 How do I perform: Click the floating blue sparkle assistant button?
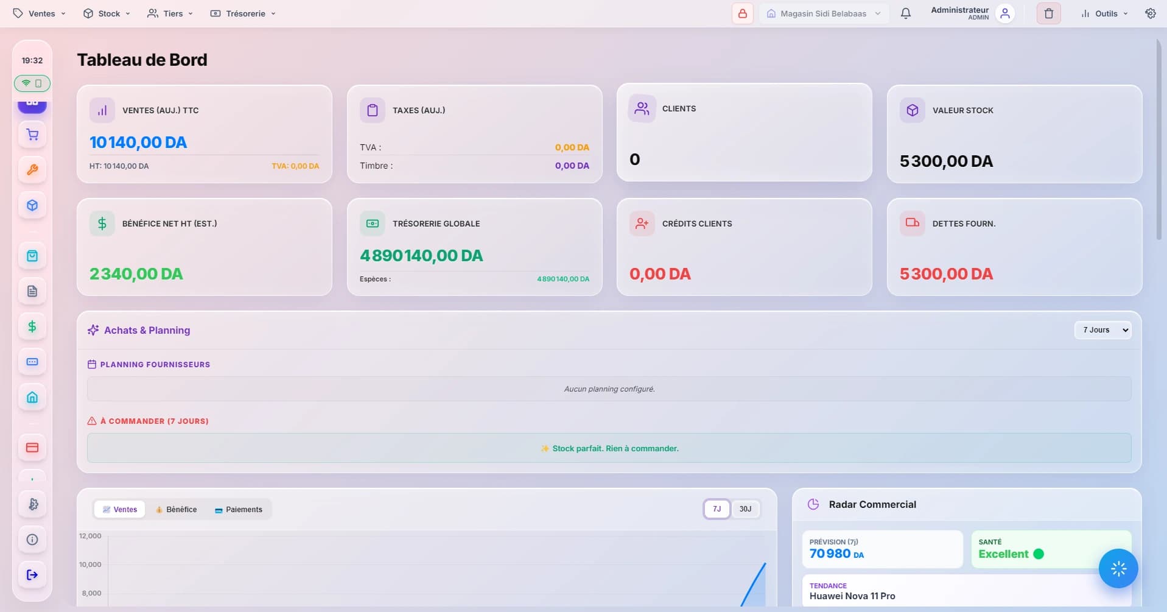pos(1118,569)
